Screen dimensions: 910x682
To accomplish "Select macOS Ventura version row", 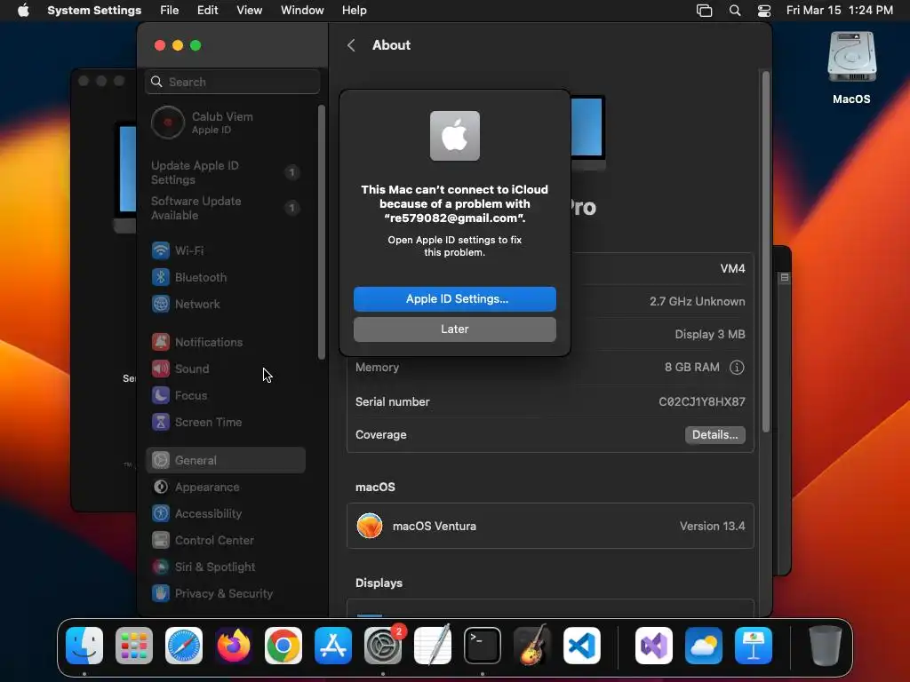I will click(x=550, y=526).
